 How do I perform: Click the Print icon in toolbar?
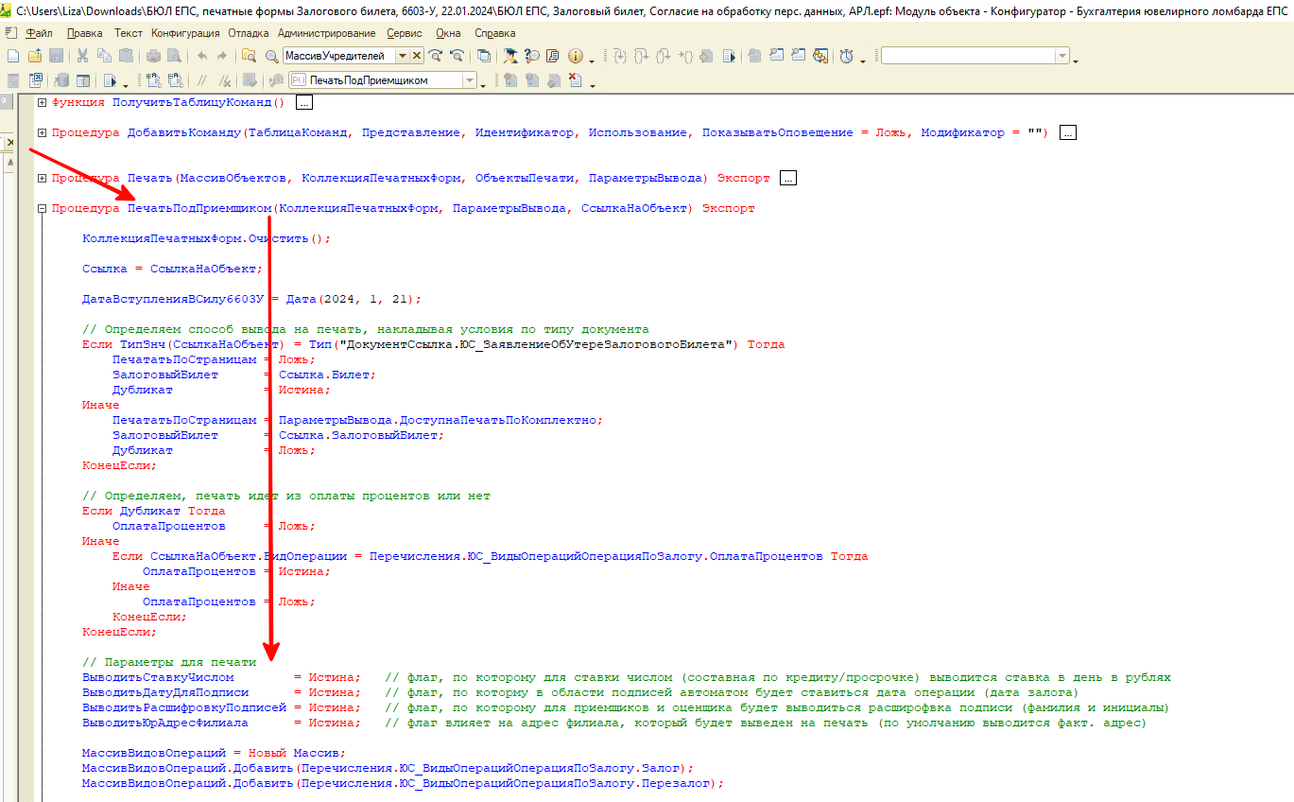[x=153, y=56]
